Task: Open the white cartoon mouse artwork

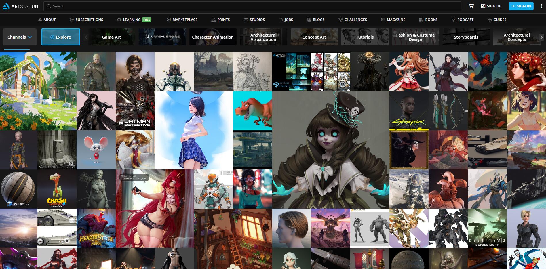Action: tap(96, 150)
